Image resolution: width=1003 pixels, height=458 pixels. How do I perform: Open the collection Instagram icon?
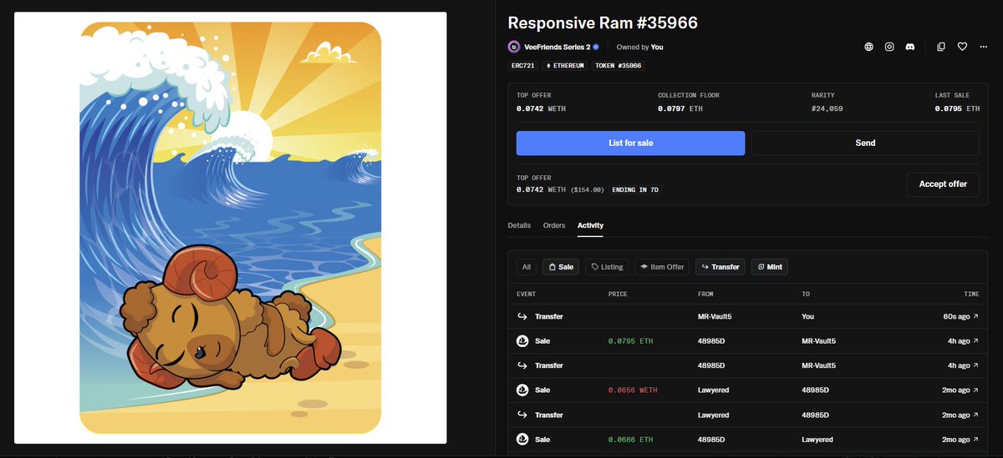889,47
